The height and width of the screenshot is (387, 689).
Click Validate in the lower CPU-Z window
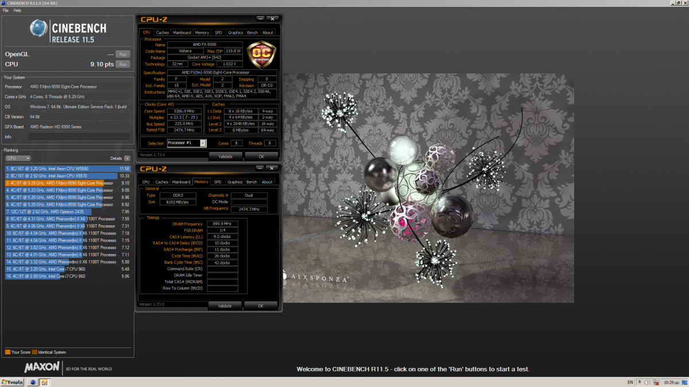click(x=224, y=306)
